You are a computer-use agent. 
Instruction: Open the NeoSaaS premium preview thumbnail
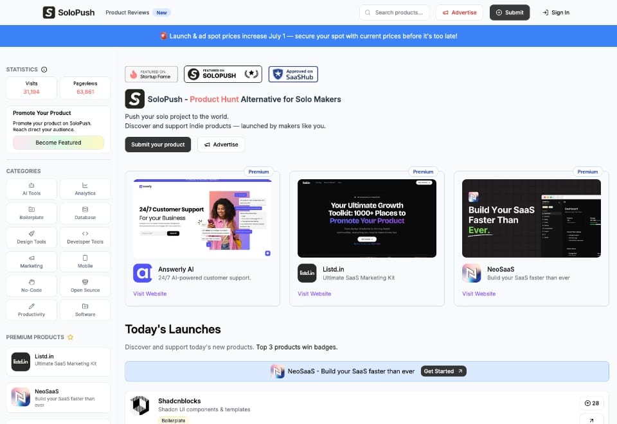pyautogui.click(x=532, y=218)
